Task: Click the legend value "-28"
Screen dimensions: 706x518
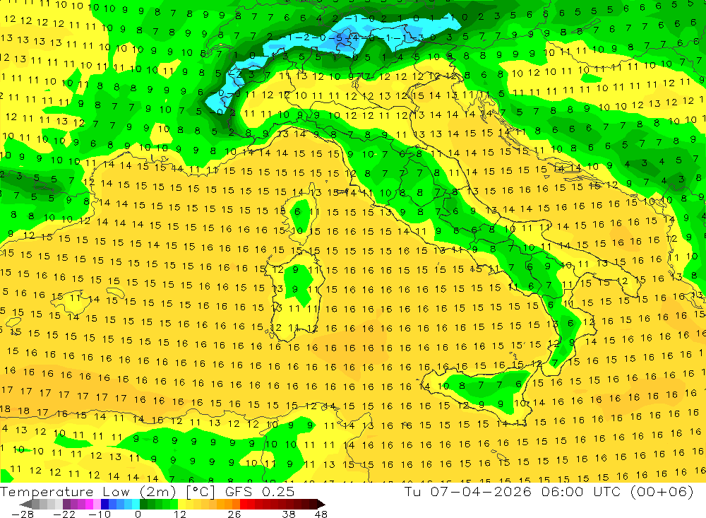Action: tap(23, 514)
